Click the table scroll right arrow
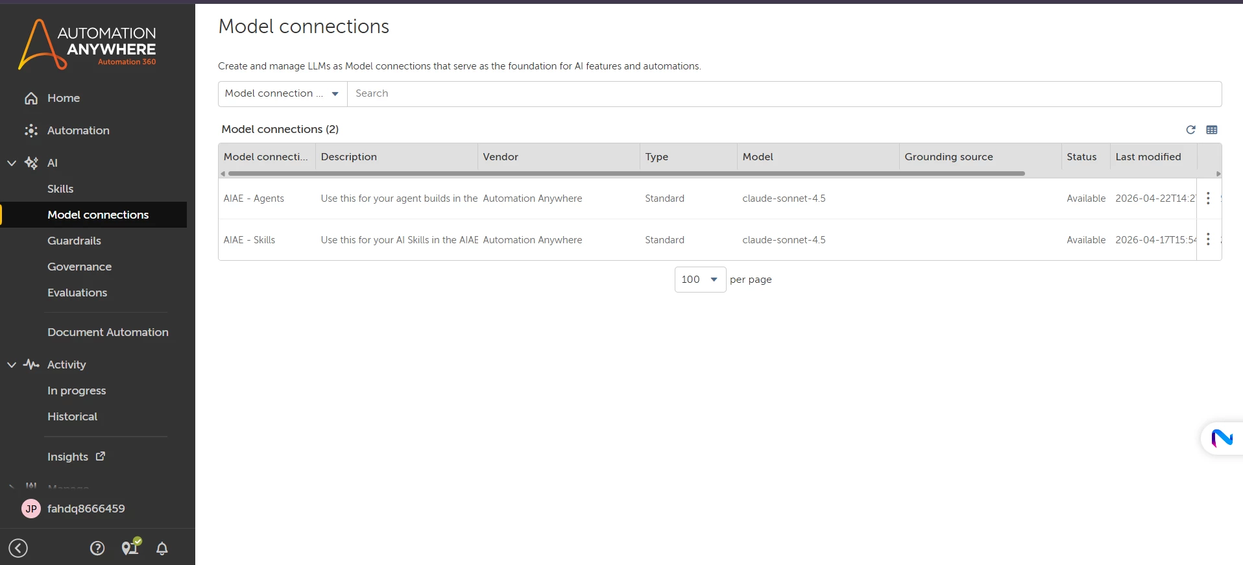The width and height of the screenshot is (1243, 565). [x=1218, y=174]
